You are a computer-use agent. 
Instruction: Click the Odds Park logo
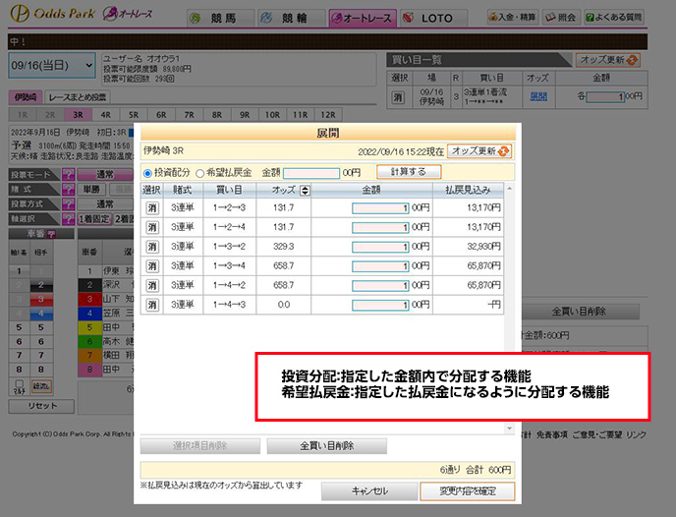(53, 14)
